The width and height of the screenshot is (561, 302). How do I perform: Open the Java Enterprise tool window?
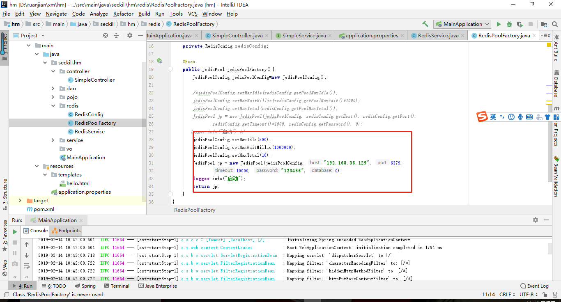click(x=158, y=286)
